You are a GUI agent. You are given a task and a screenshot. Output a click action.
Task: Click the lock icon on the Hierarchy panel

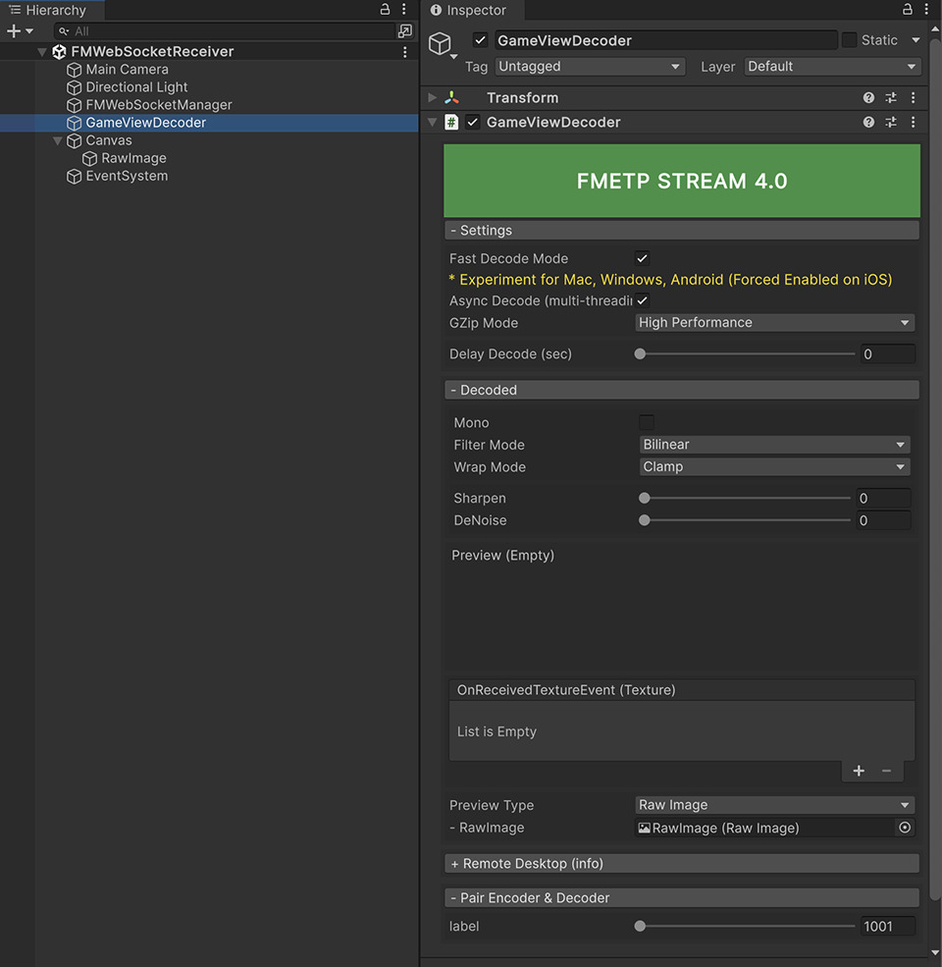coord(386,9)
